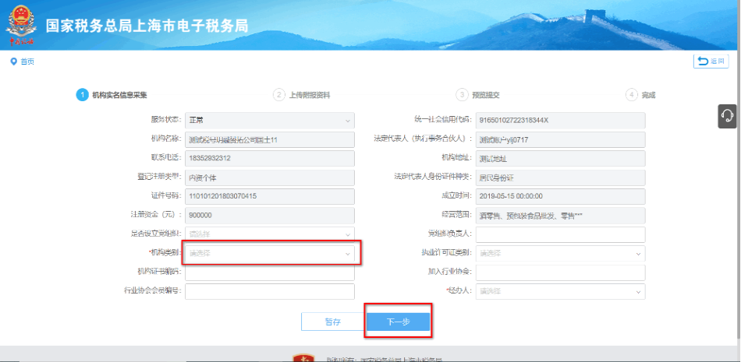The height and width of the screenshot is (362, 741).
Task: Open the 经办人 dropdown
Action: (561, 291)
